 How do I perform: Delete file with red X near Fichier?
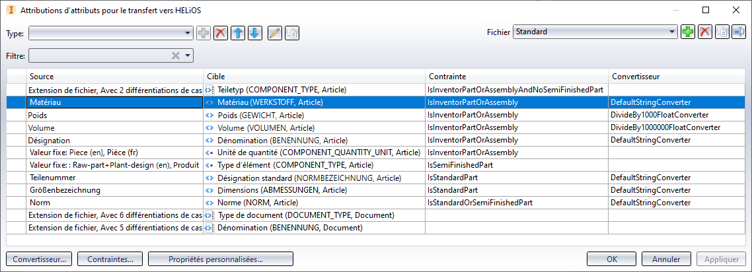pyautogui.click(x=704, y=32)
